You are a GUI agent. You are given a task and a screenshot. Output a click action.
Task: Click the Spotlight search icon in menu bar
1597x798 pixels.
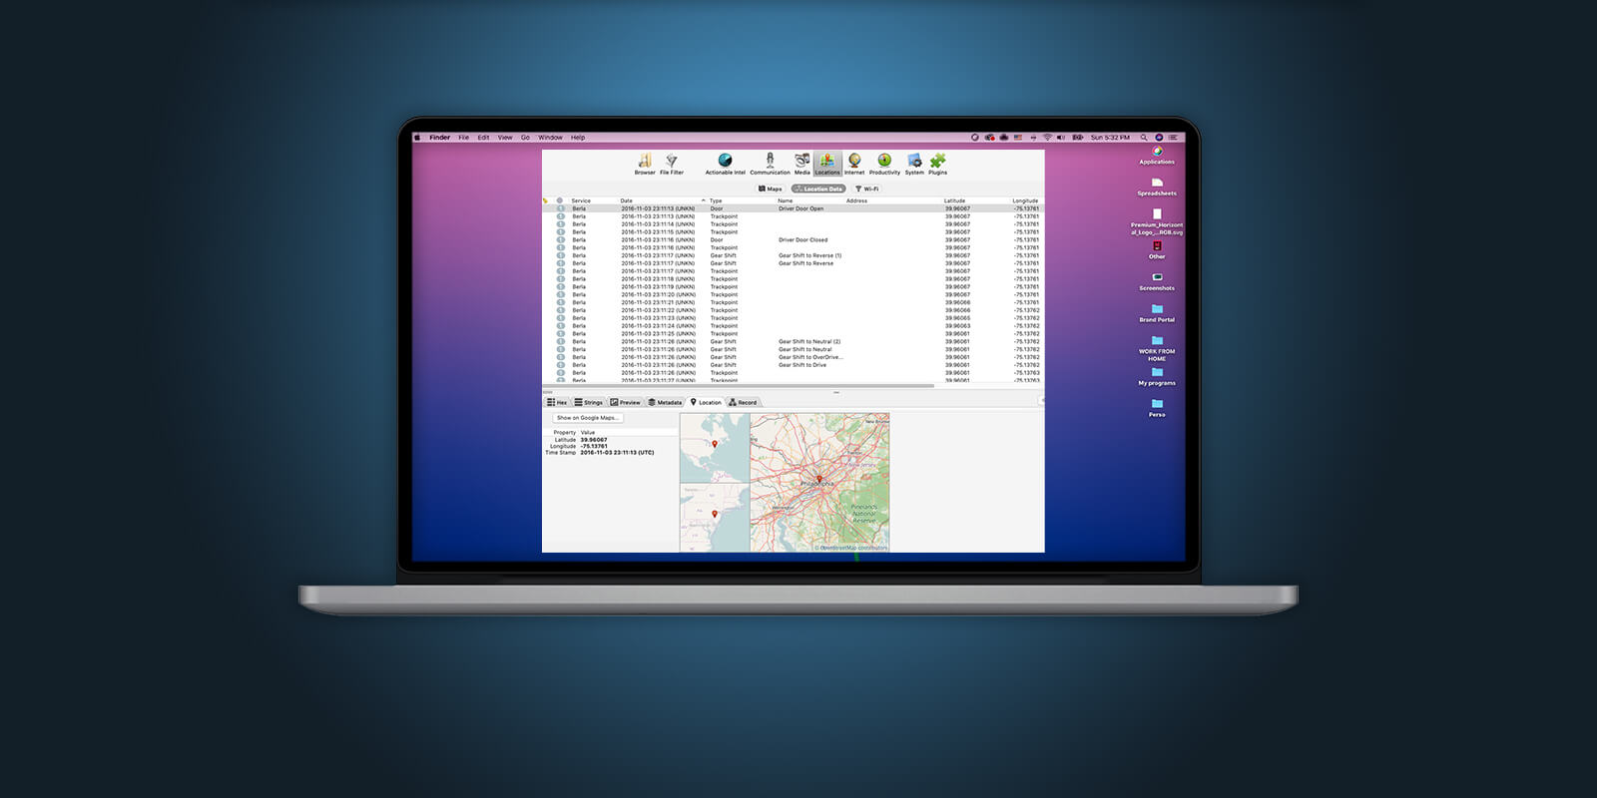point(1144,138)
